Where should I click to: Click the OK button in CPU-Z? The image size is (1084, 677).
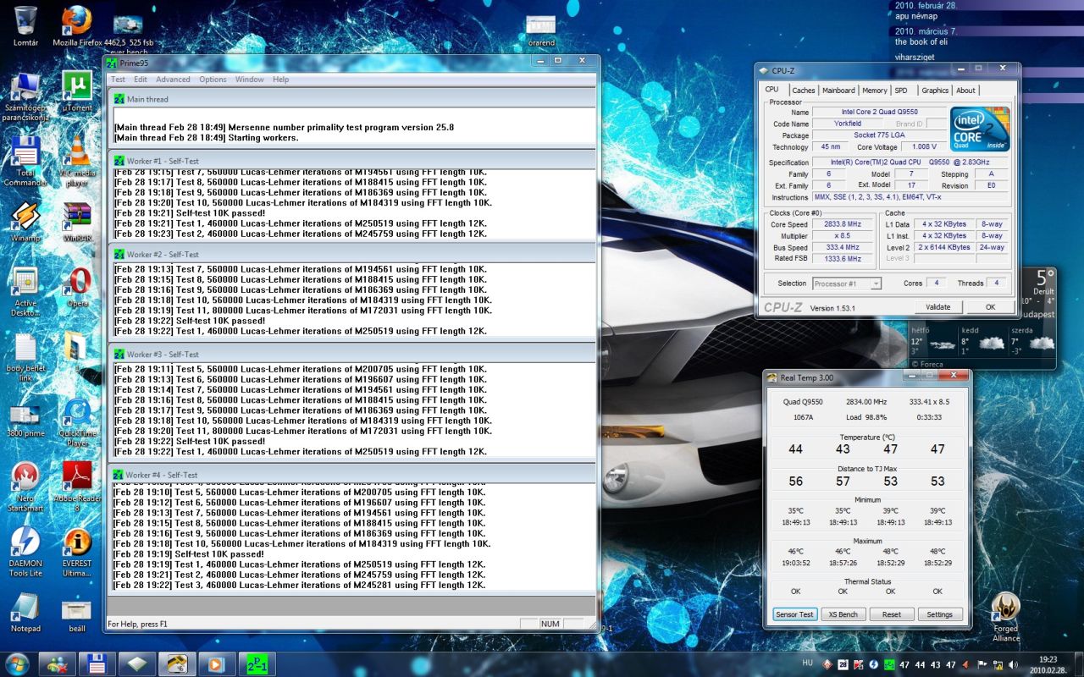coord(990,307)
